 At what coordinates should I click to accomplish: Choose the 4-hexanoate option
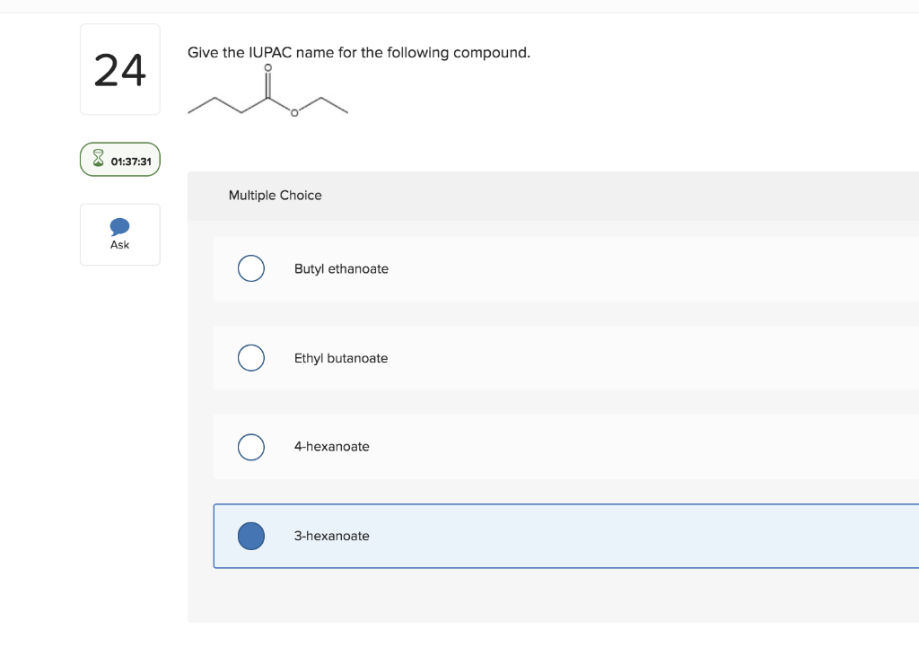coord(250,446)
